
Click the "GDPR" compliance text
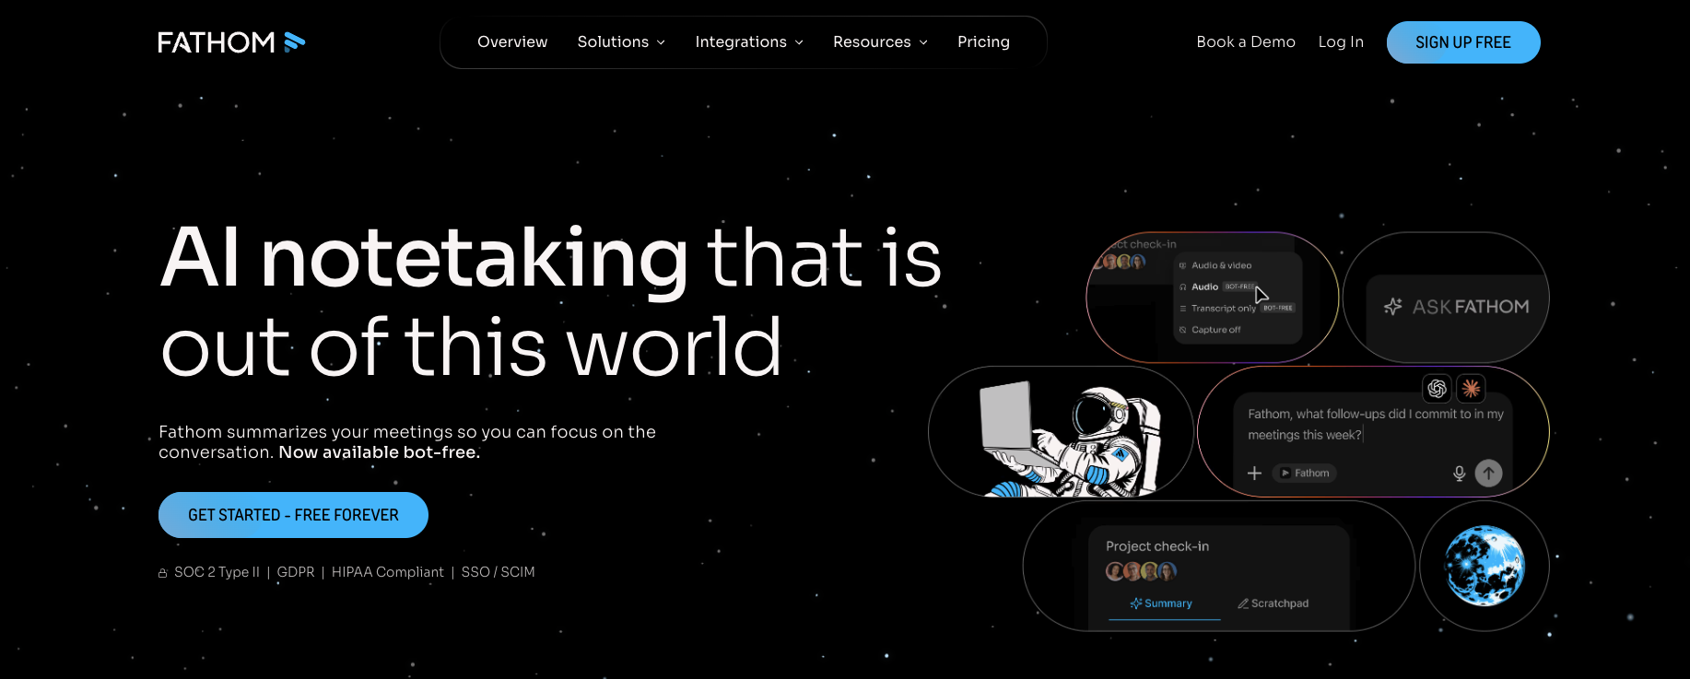(296, 572)
